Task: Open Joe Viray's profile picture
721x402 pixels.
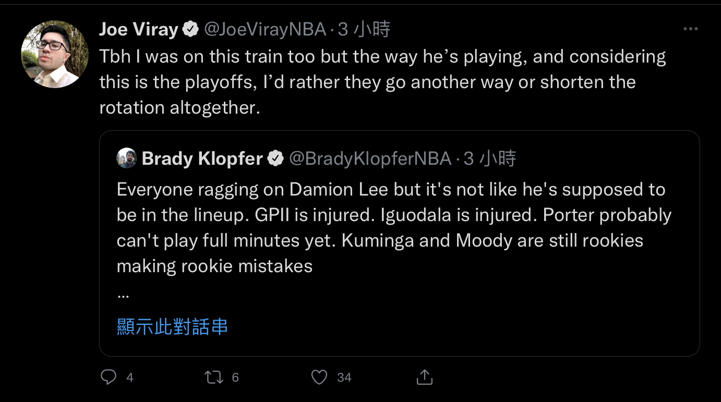Action: (54, 54)
